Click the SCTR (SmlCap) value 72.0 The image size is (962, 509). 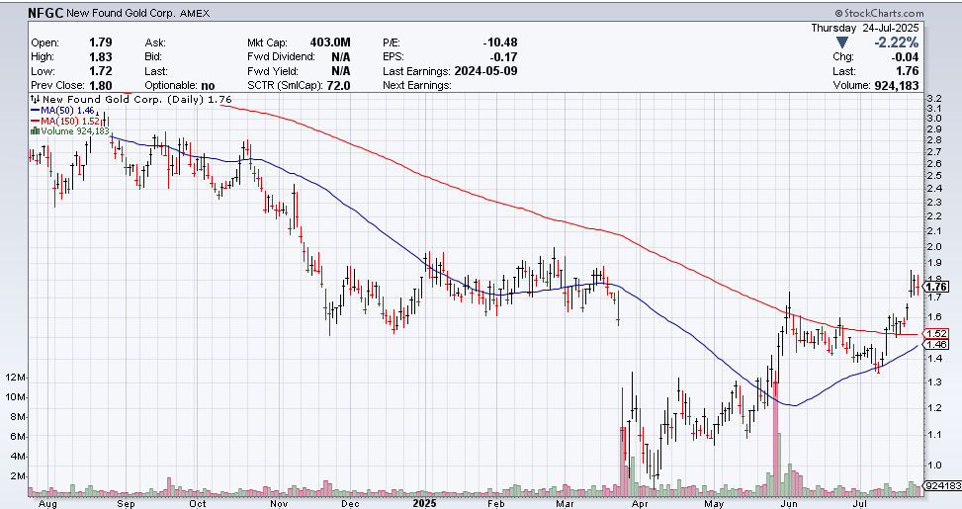[342, 86]
